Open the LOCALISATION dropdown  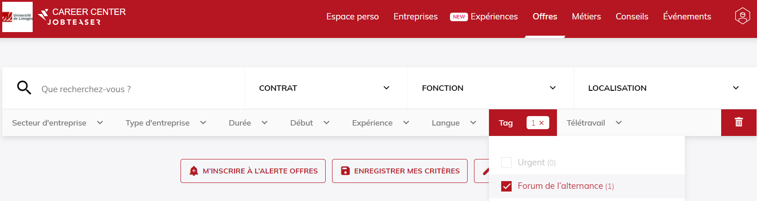click(665, 88)
